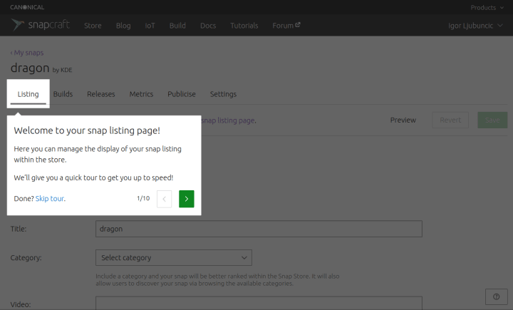
Task: Click the Revert button
Action: [450, 120]
